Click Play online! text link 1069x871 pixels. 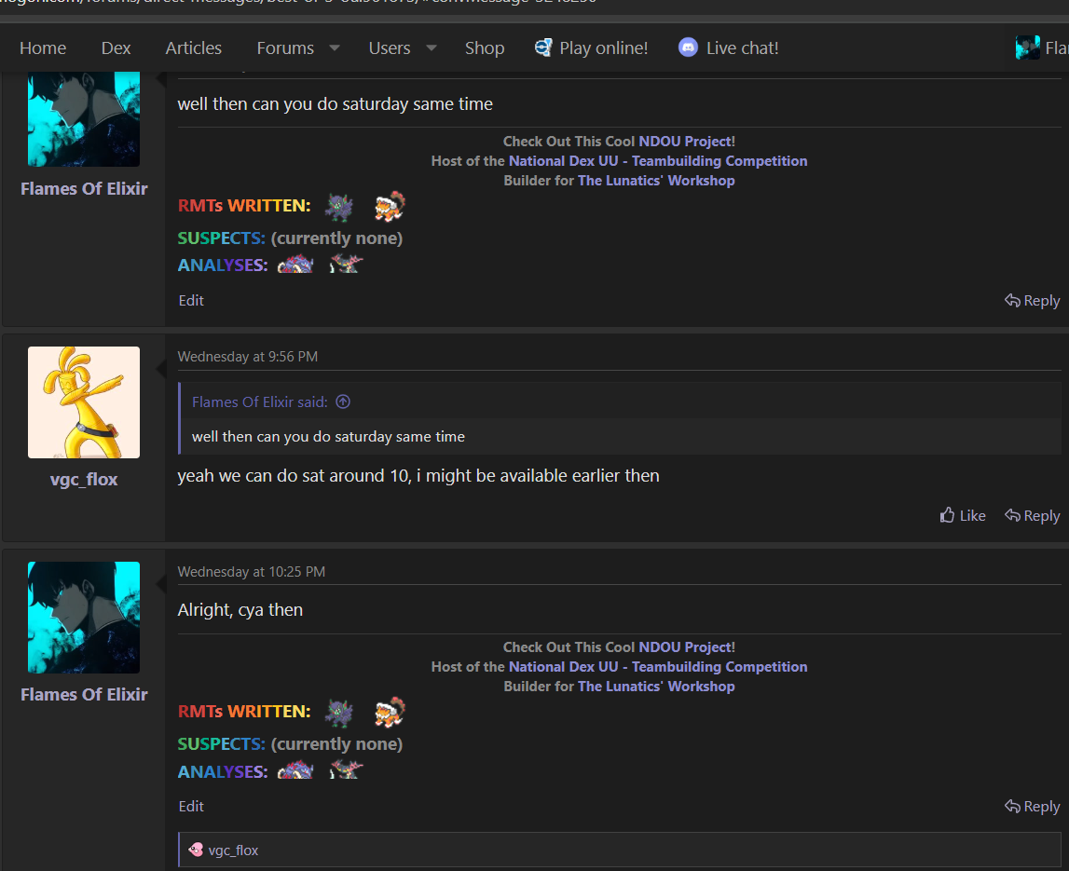point(603,48)
